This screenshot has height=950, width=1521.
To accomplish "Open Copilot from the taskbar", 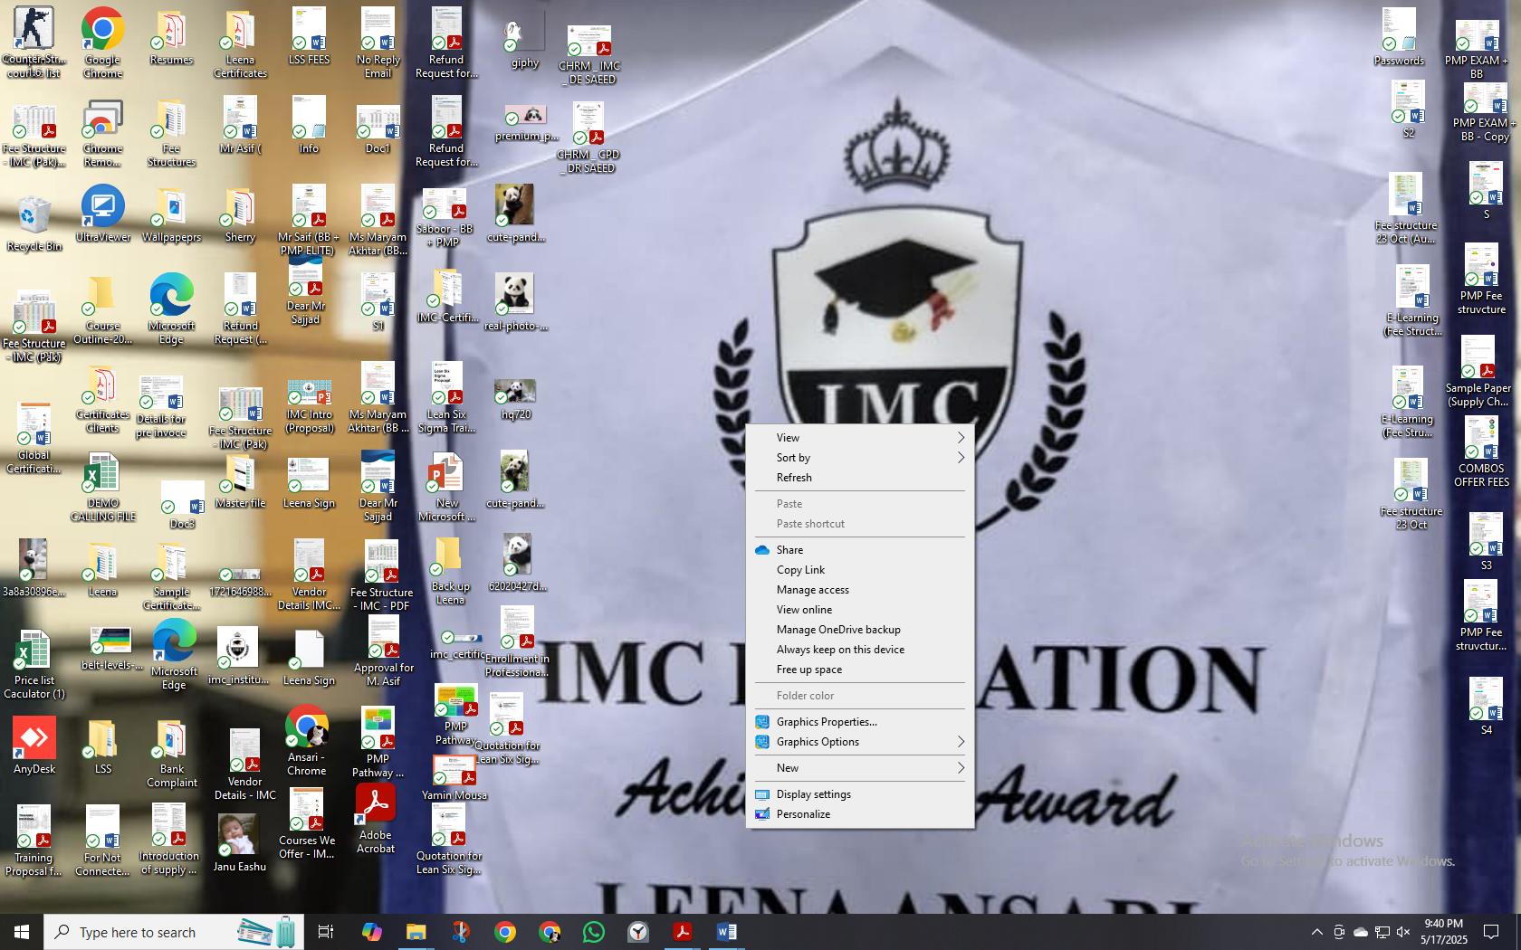I will pyautogui.click(x=371, y=932).
